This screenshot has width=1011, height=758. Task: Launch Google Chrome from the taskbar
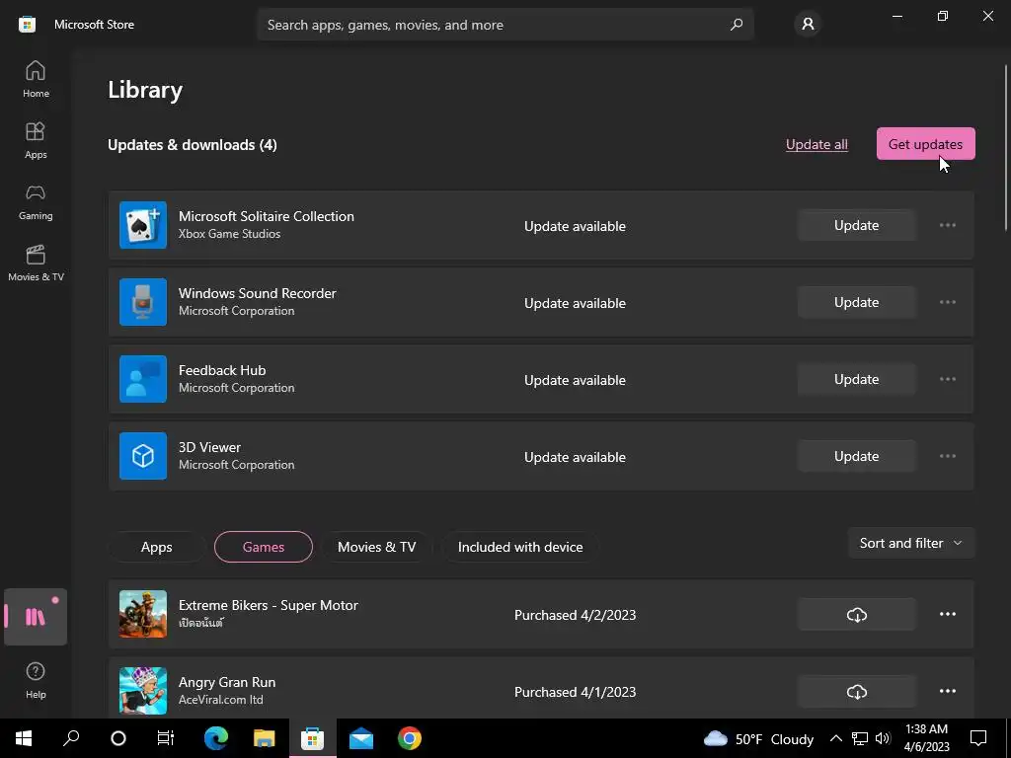[410, 738]
